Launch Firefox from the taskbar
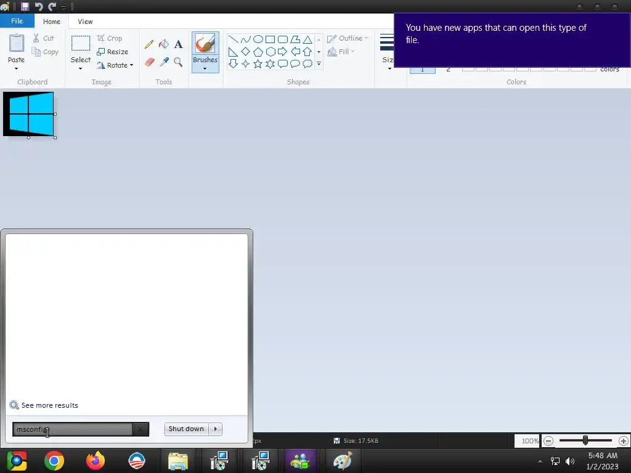 [x=96, y=461]
